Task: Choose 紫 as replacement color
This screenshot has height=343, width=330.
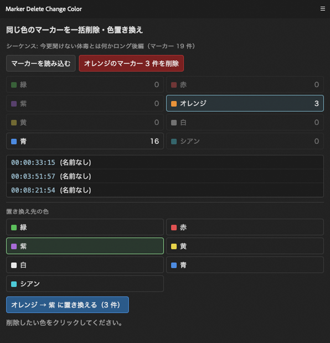Action: (85, 246)
